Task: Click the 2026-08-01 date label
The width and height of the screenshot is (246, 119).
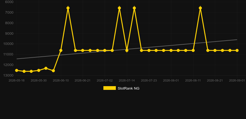Action: pyautogui.click(x=171, y=81)
